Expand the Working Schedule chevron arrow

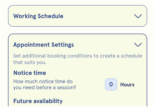click(138, 16)
